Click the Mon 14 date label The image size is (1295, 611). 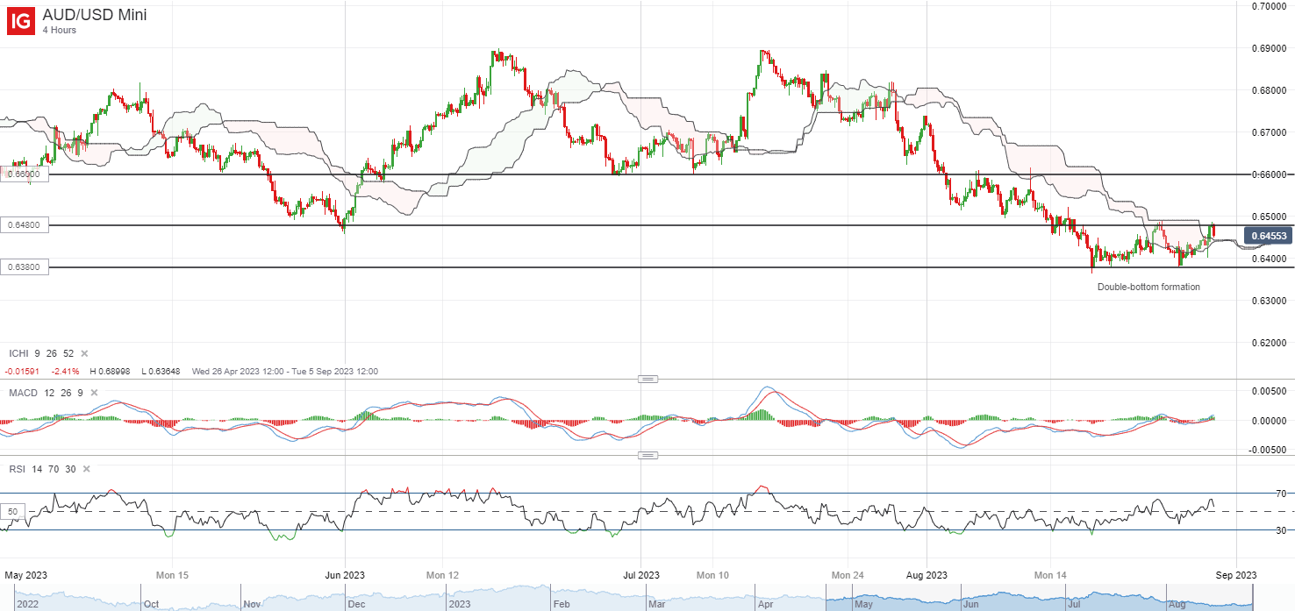tap(1051, 575)
